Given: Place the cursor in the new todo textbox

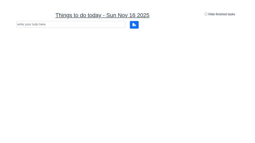Looking at the screenshot, I should pyautogui.click(x=70, y=24).
